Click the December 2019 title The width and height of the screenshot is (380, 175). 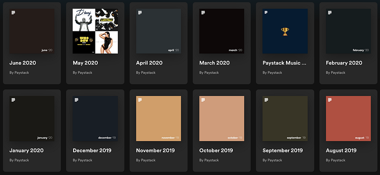(x=92, y=150)
